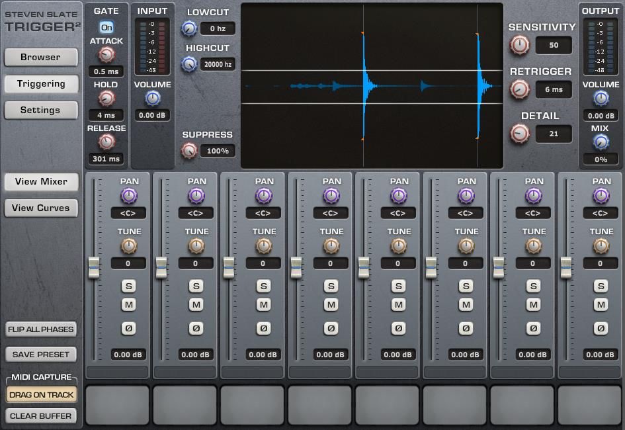Flip phase on channel 7
Image resolution: width=625 pixels, height=430 pixels.
click(x=533, y=328)
